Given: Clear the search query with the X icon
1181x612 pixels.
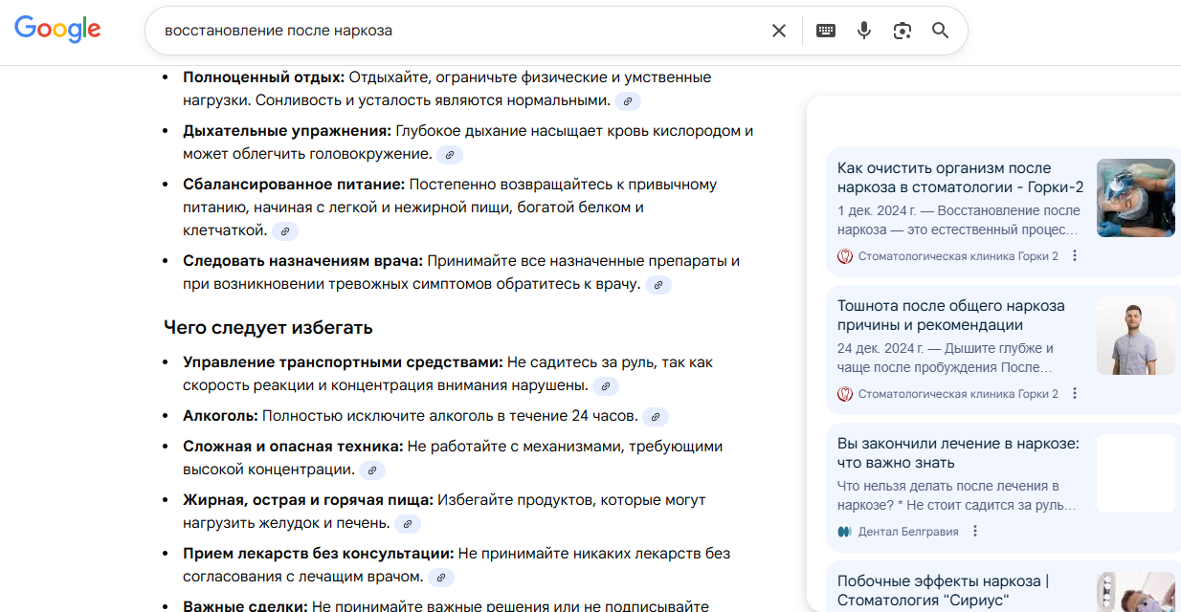Looking at the screenshot, I should coord(779,31).
